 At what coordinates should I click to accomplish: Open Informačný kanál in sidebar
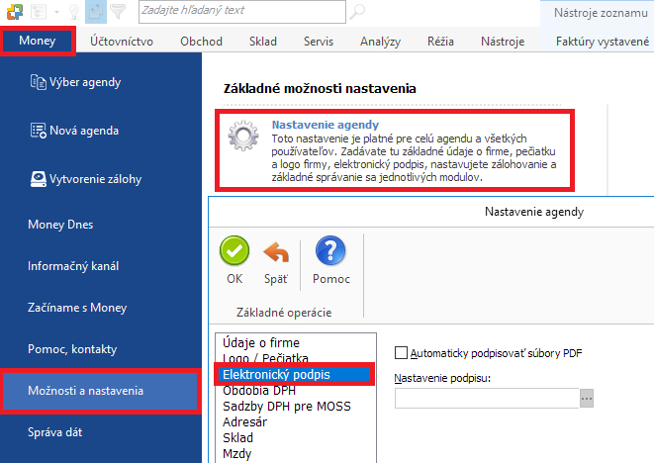tap(73, 266)
